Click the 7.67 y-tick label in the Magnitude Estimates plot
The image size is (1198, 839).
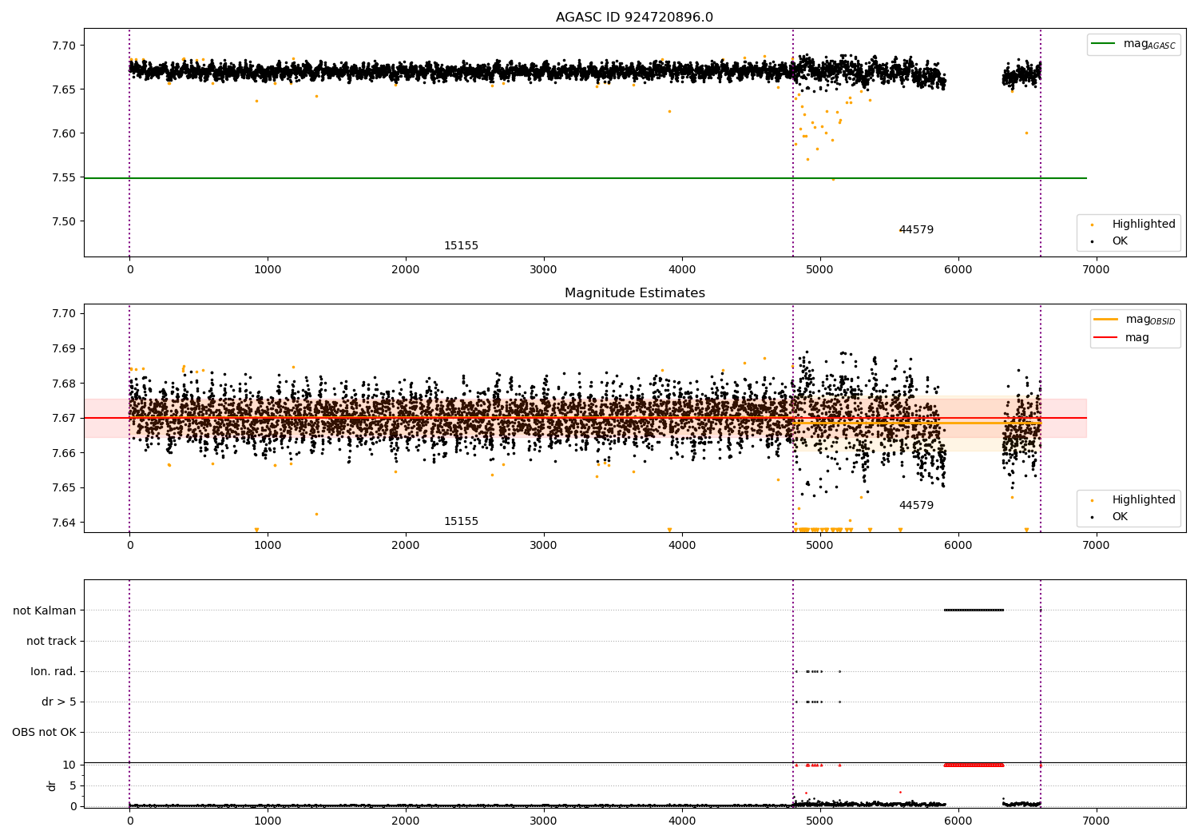pos(64,418)
